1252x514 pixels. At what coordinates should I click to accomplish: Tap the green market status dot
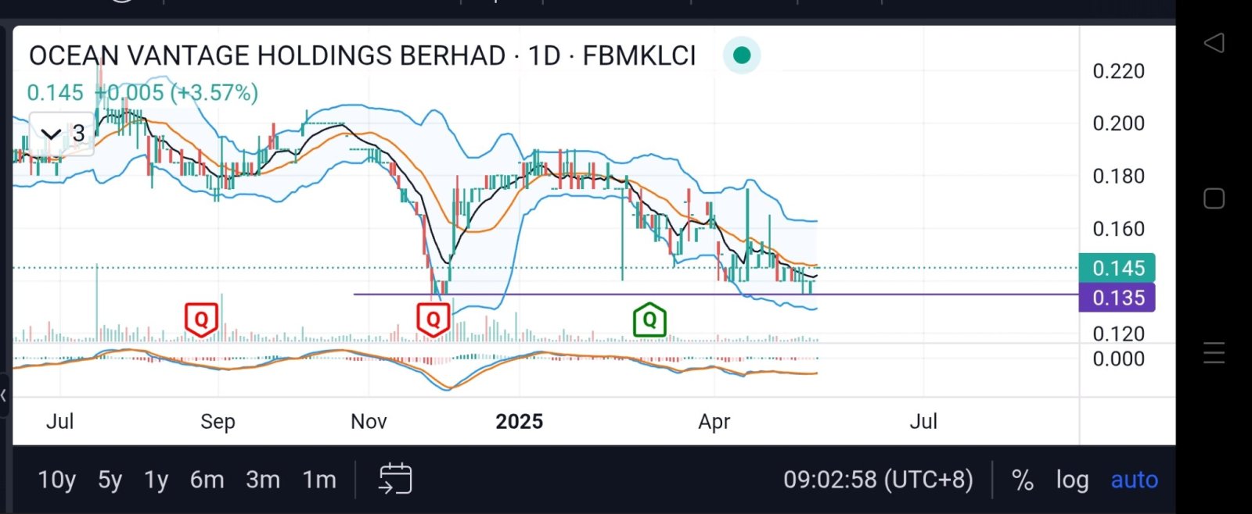tap(742, 55)
